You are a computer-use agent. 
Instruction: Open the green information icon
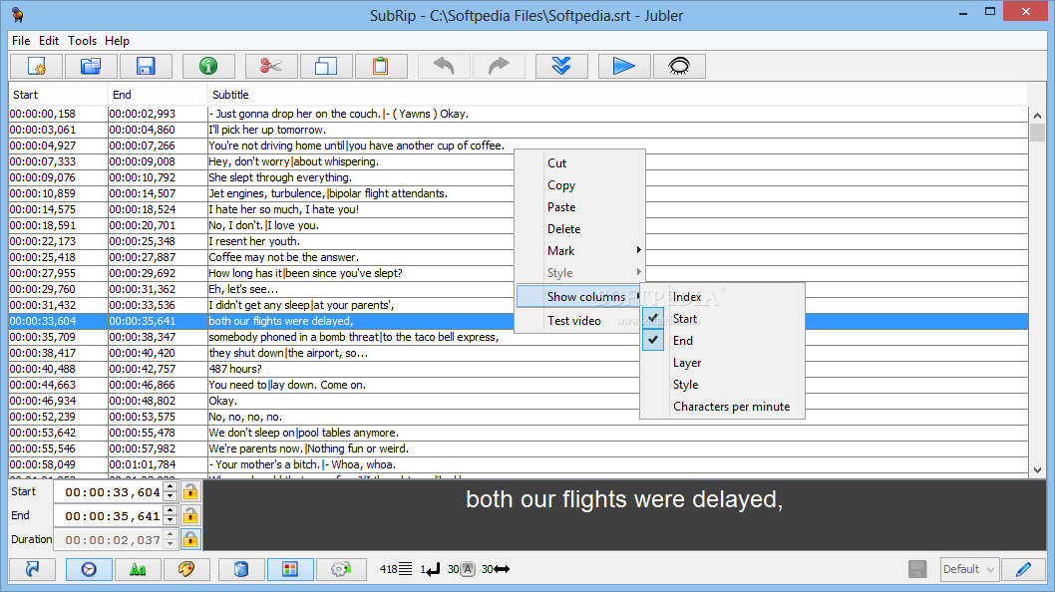tap(207, 66)
